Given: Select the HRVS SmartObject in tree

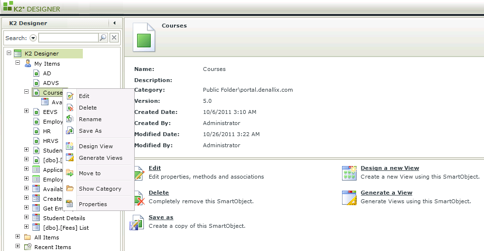Looking at the screenshot, I should click(50, 141).
